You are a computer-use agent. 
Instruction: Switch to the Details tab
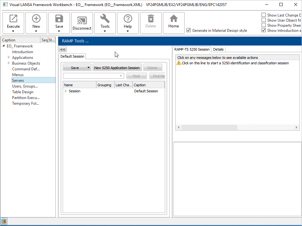(x=218, y=49)
